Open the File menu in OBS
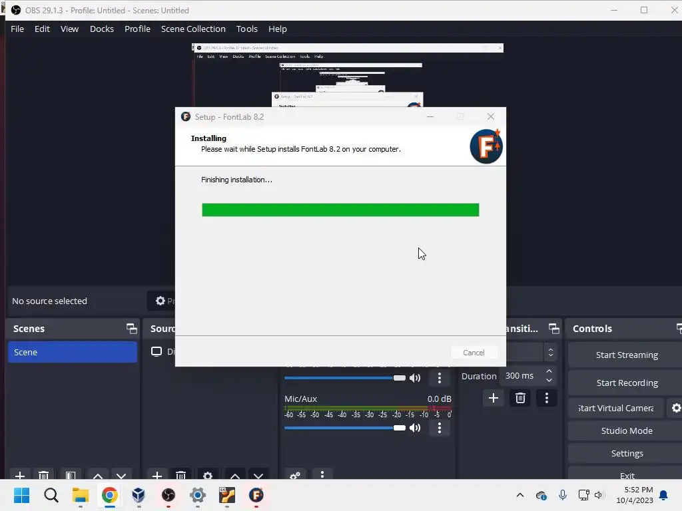The width and height of the screenshot is (682, 511). [17, 29]
